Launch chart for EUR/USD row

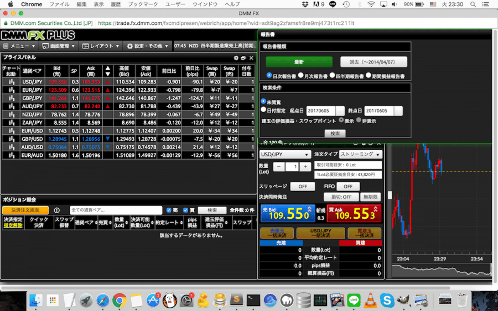[x=12, y=131]
